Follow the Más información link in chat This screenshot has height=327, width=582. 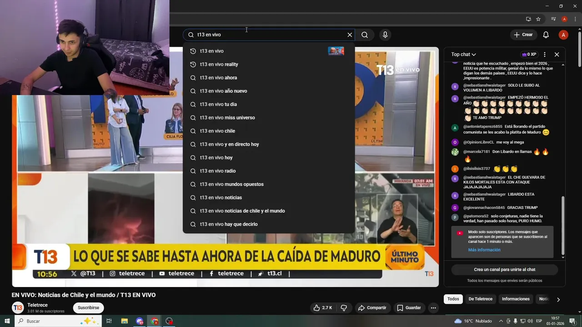tap(484, 250)
